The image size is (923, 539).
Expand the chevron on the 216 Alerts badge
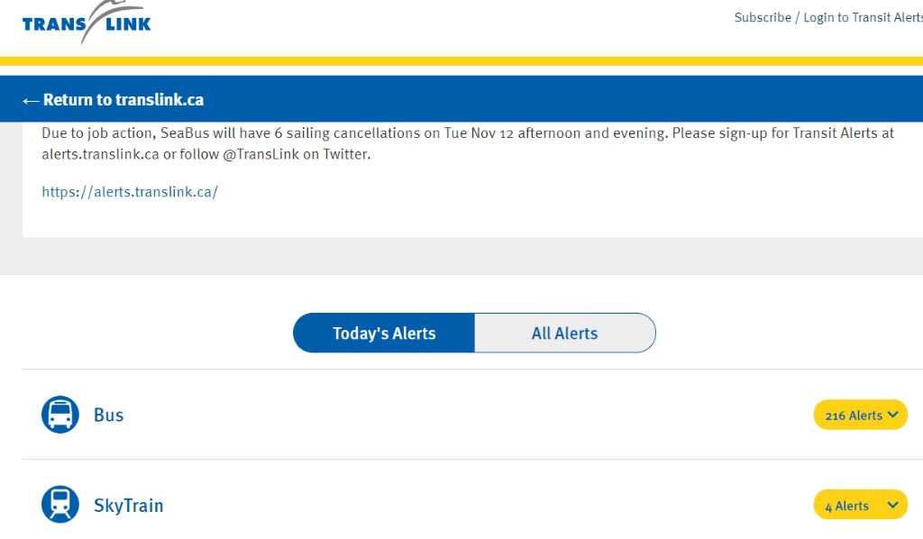coord(893,415)
